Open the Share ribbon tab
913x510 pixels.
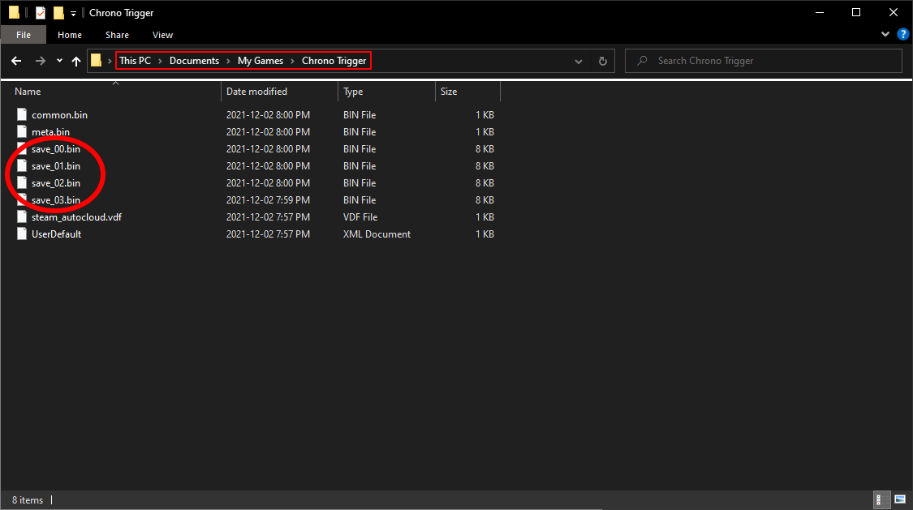117,35
